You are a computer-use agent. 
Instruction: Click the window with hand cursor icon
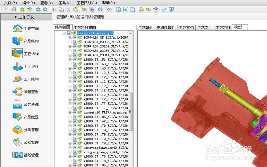tap(91, 10)
